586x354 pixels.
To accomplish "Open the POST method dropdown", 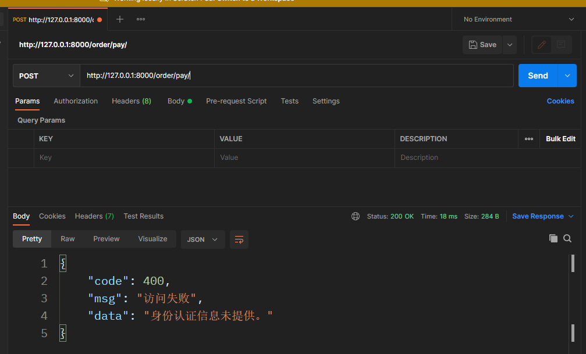I will pos(47,76).
